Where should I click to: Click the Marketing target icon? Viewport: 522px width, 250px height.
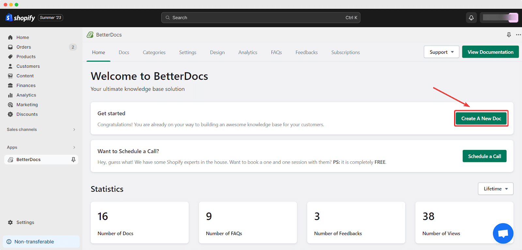point(10,105)
